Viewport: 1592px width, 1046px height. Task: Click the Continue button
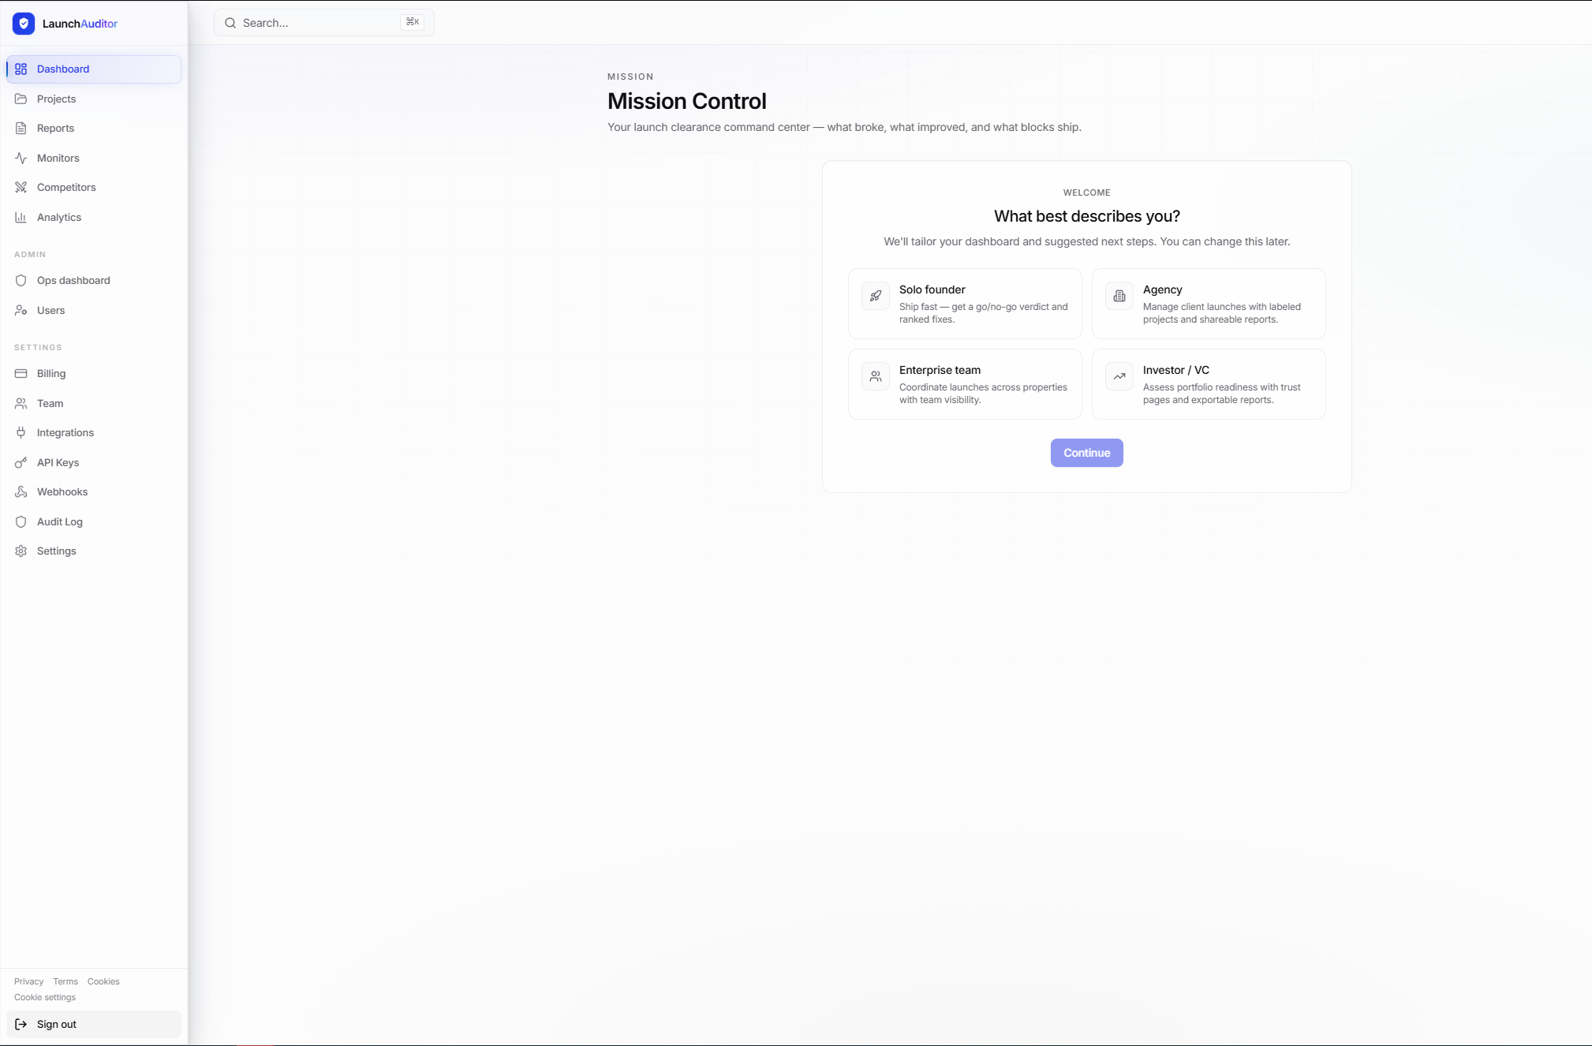[1086, 453]
